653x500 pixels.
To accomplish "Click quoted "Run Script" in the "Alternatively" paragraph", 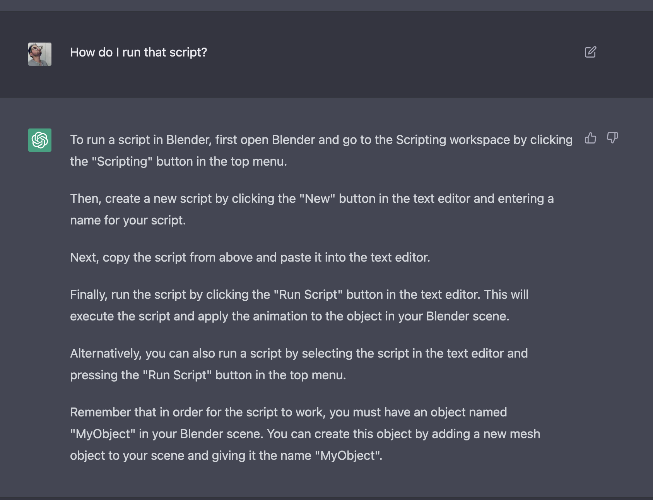I will click(x=177, y=375).
